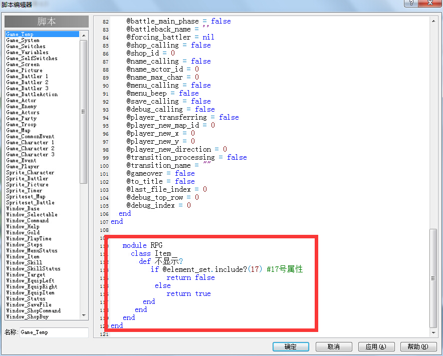Apply changes with the 应用 (A) button
The width and height of the screenshot is (443, 356).
click(376, 346)
